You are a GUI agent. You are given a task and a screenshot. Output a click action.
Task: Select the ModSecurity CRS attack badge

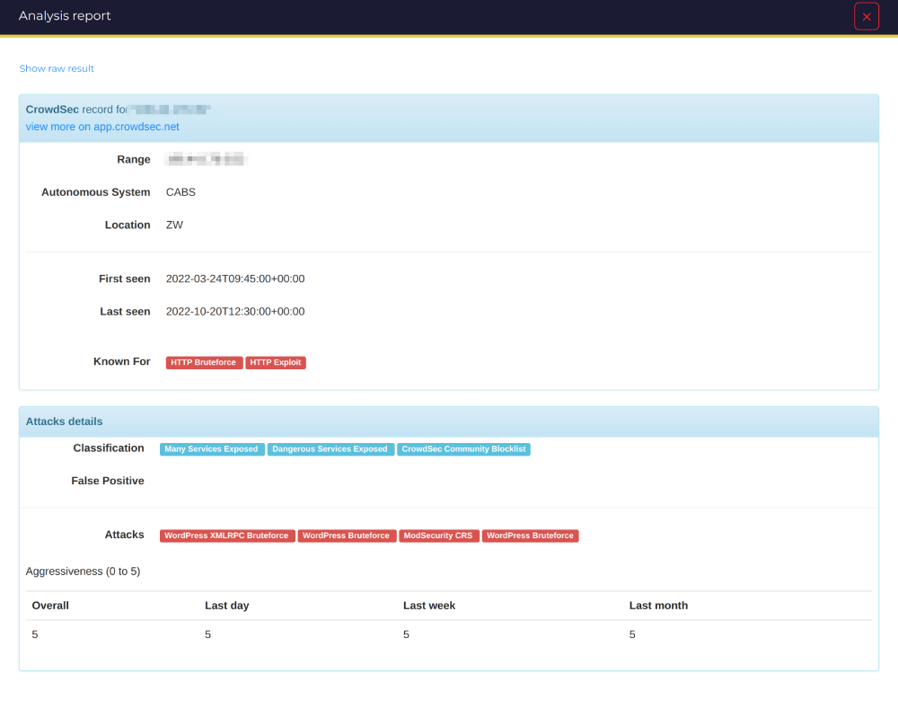pos(438,536)
